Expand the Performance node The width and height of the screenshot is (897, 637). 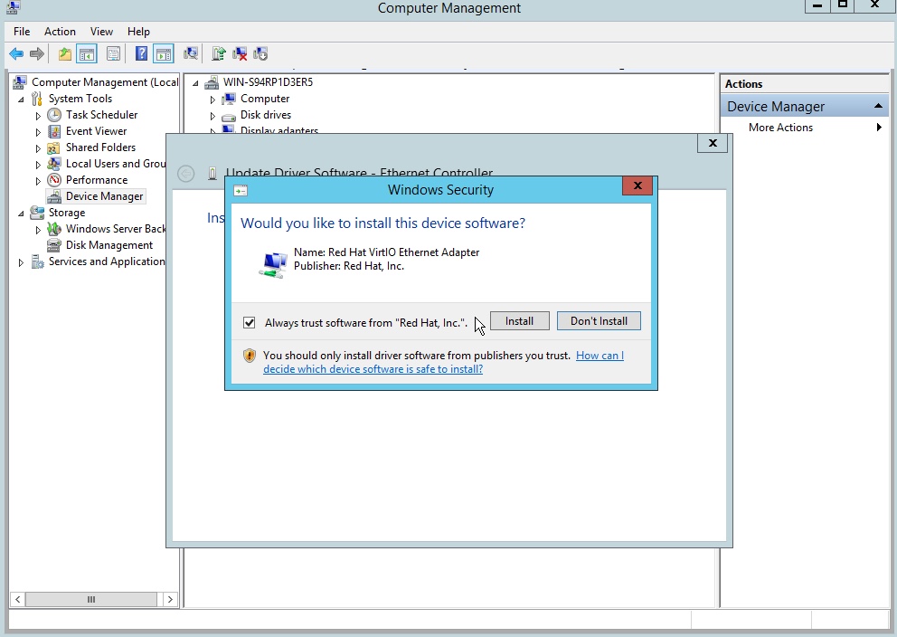[38, 181]
